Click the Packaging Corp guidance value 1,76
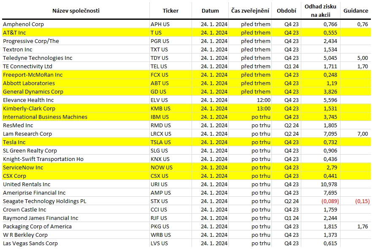 pos(362,227)
